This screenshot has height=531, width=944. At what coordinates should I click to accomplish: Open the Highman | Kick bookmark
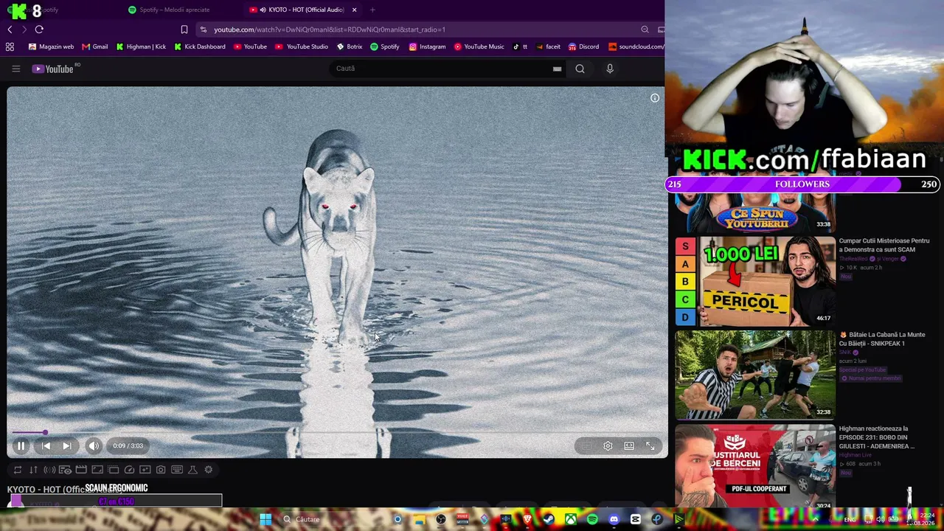pyautogui.click(x=141, y=46)
